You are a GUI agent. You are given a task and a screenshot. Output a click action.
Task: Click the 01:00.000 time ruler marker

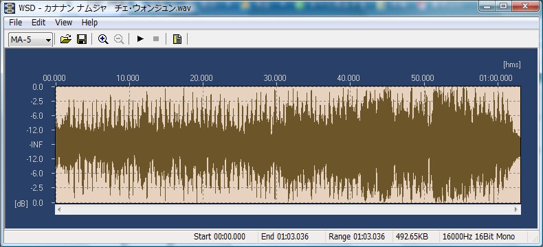[x=496, y=78]
